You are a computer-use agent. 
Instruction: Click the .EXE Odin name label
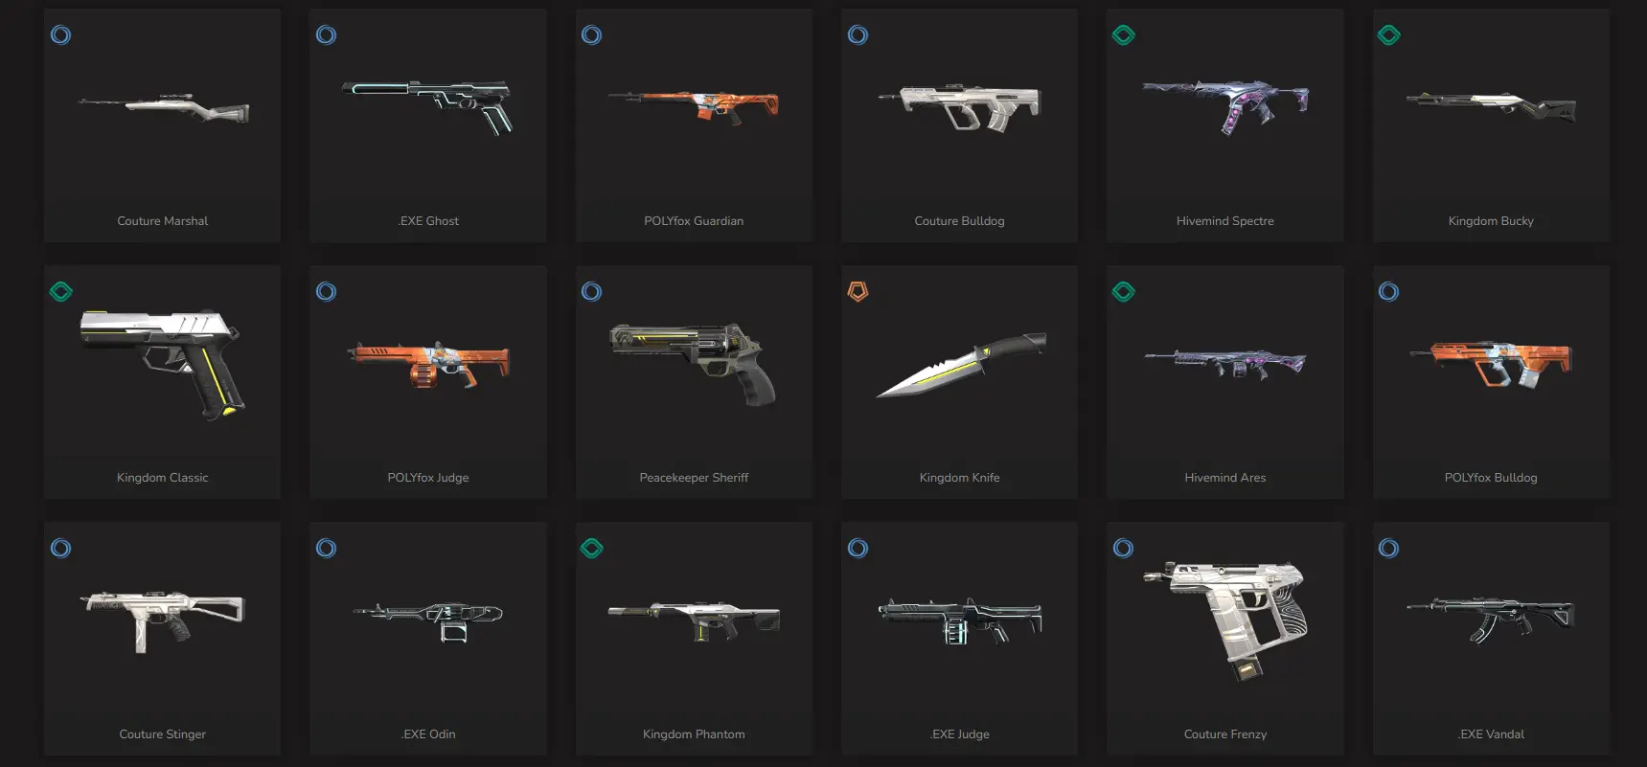pyautogui.click(x=428, y=734)
